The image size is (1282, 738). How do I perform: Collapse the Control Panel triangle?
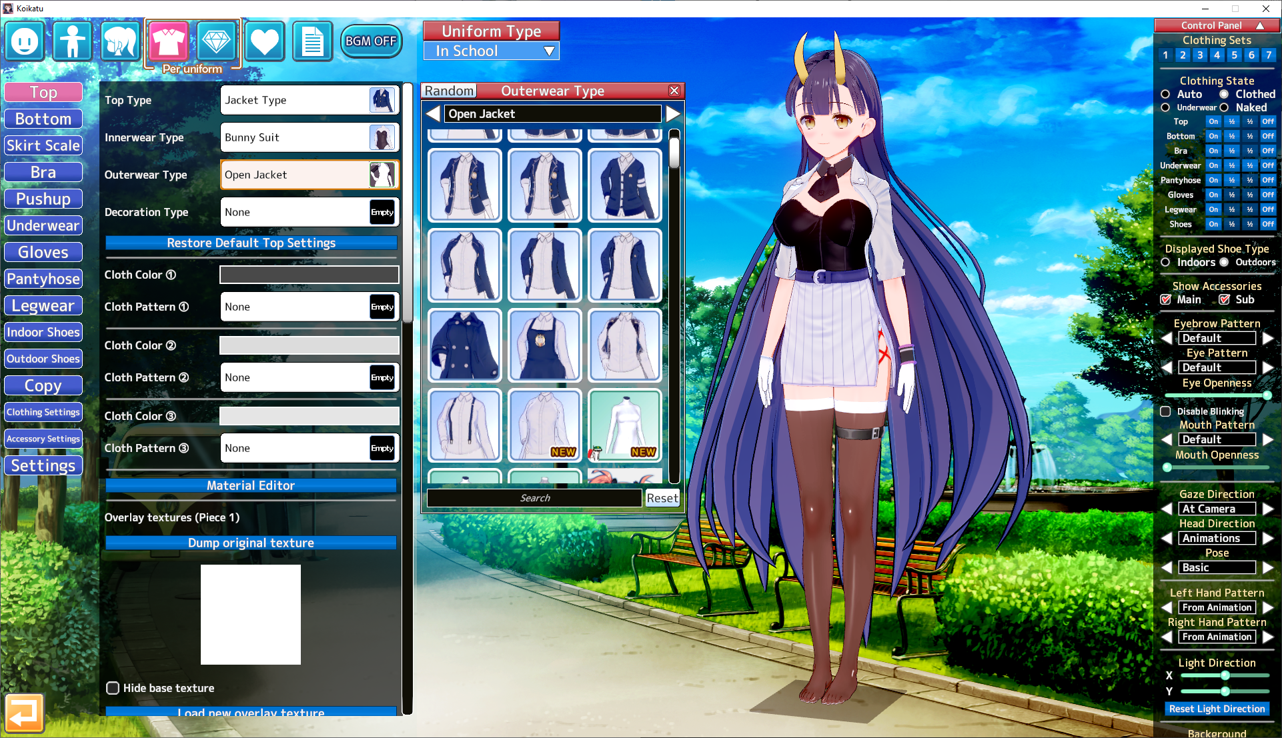pos(1260,25)
